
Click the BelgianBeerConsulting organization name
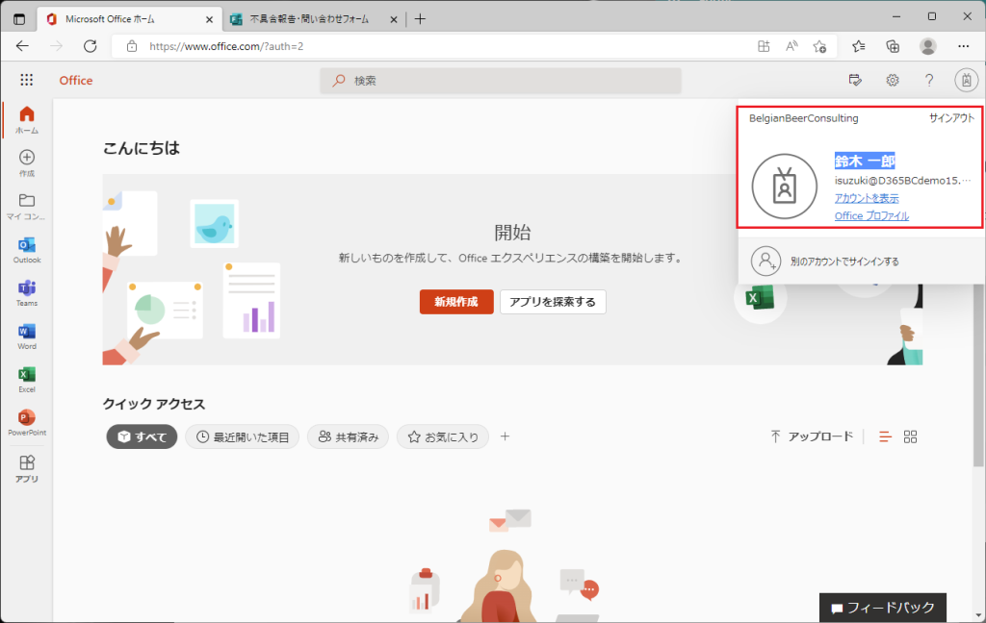(804, 118)
